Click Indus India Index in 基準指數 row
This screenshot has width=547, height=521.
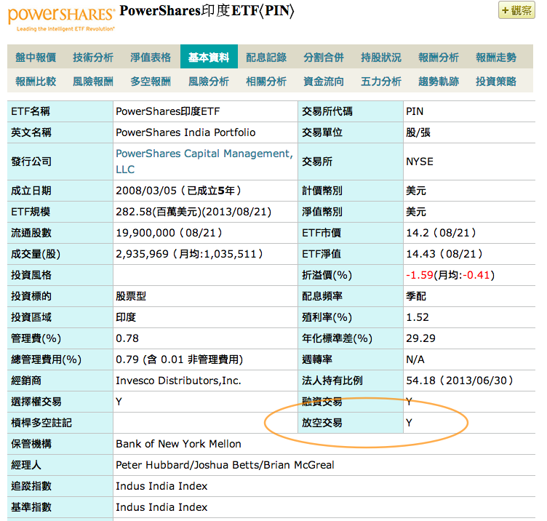click(x=161, y=507)
